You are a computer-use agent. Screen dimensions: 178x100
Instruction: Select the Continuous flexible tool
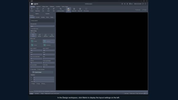click(61, 9)
